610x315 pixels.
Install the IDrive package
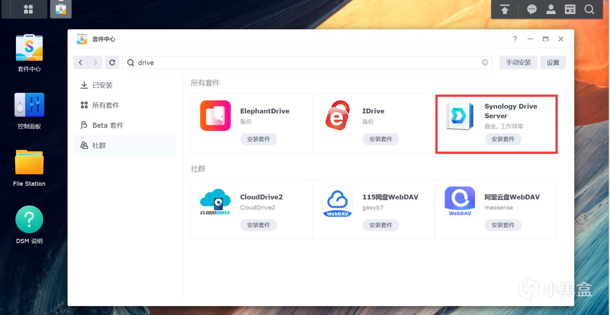click(x=381, y=139)
